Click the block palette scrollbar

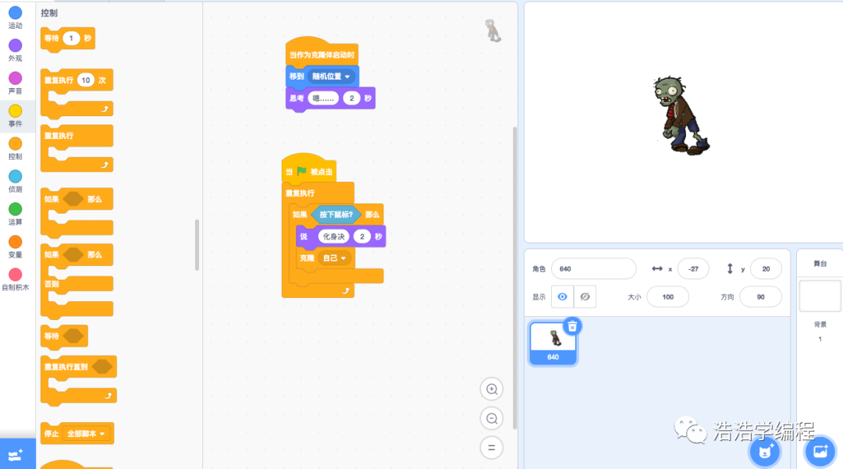(197, 245)
